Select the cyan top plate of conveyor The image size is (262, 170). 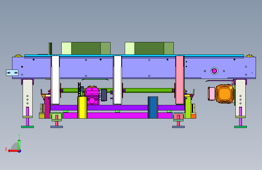pos(134,56)
